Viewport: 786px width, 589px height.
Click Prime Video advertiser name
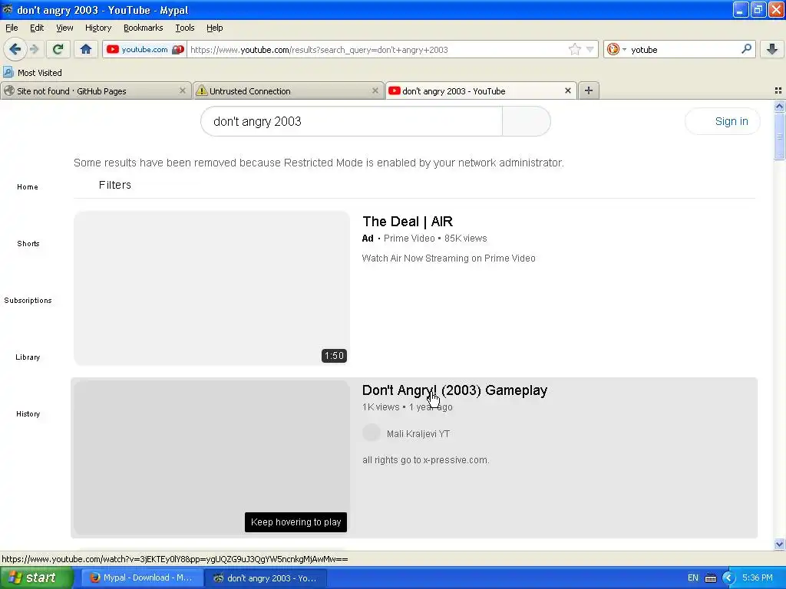click(409, 239)
